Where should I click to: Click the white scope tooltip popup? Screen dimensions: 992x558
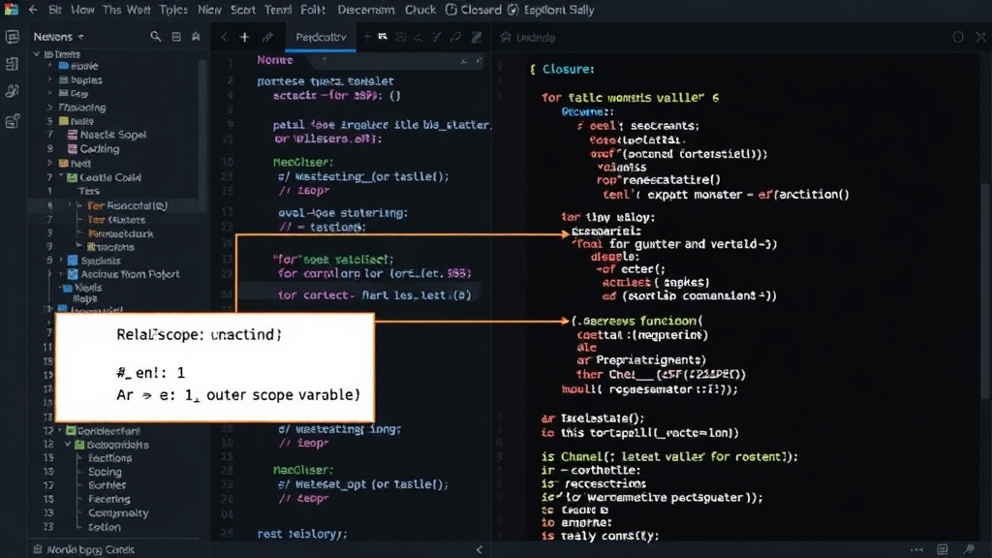pyautogui.click(x=215, y=367)
